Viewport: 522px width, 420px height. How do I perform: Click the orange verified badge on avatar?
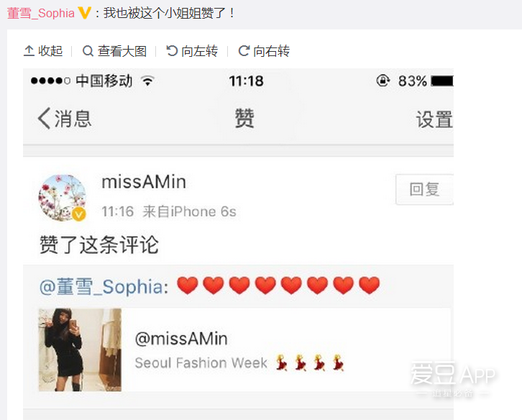point(79,214)
